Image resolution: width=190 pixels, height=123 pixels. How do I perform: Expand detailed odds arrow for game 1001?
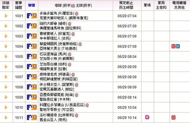point(6,16)
